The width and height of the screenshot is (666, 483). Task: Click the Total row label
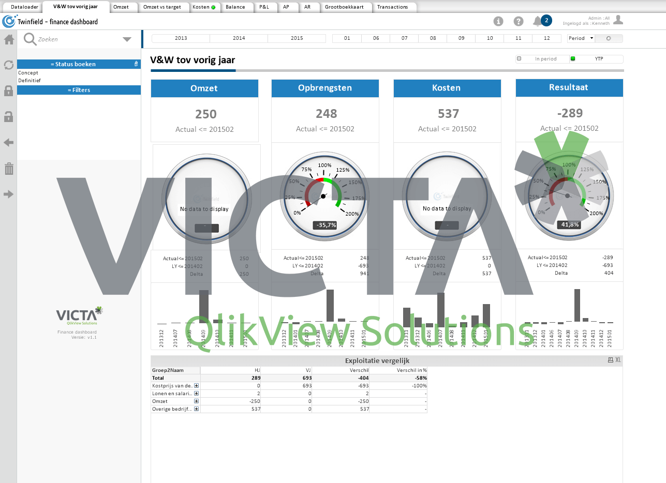tap(175, 378)
